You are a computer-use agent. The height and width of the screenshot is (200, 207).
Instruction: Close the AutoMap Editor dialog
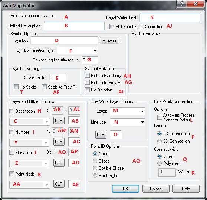[195, 4]
